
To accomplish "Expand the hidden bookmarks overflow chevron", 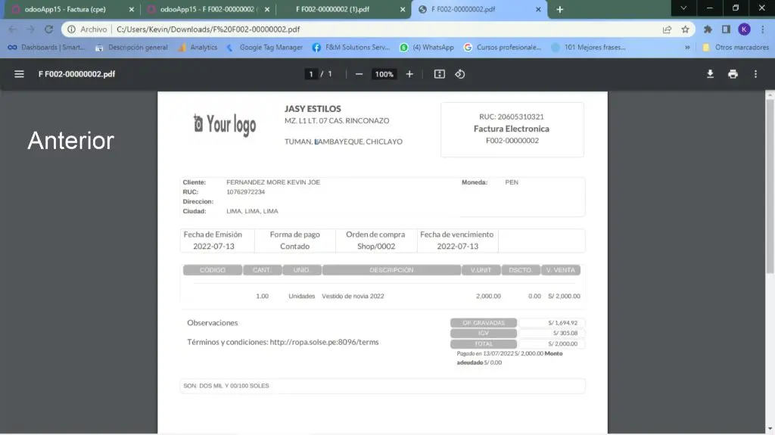I will (687, 47).
